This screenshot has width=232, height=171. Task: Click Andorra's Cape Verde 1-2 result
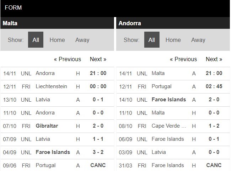[x=214, y=126]
